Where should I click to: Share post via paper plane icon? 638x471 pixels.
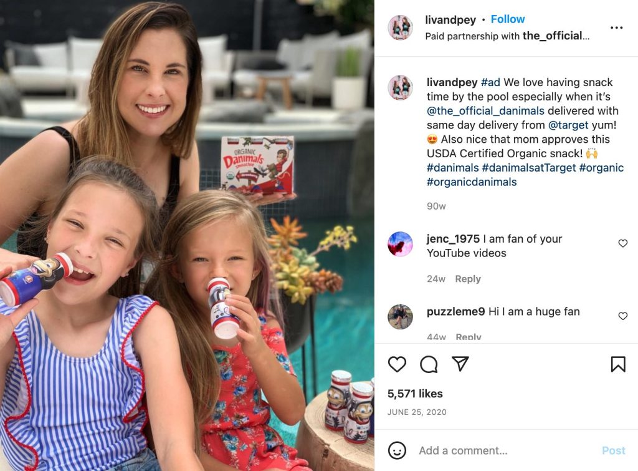click(460, 364)
